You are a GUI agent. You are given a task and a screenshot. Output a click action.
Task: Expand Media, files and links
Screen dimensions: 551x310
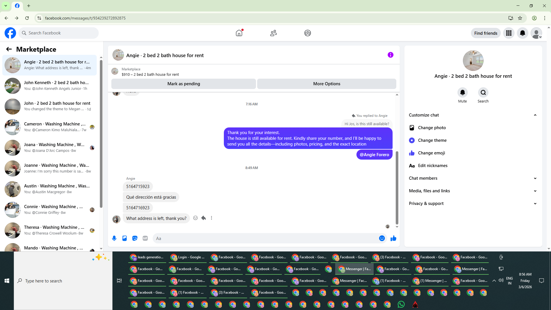(x=535, y=191)
